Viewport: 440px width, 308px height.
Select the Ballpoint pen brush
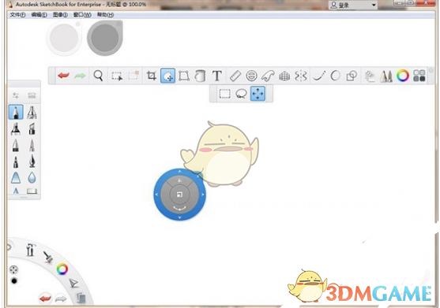pyautogui.click(x=16, y=145)
